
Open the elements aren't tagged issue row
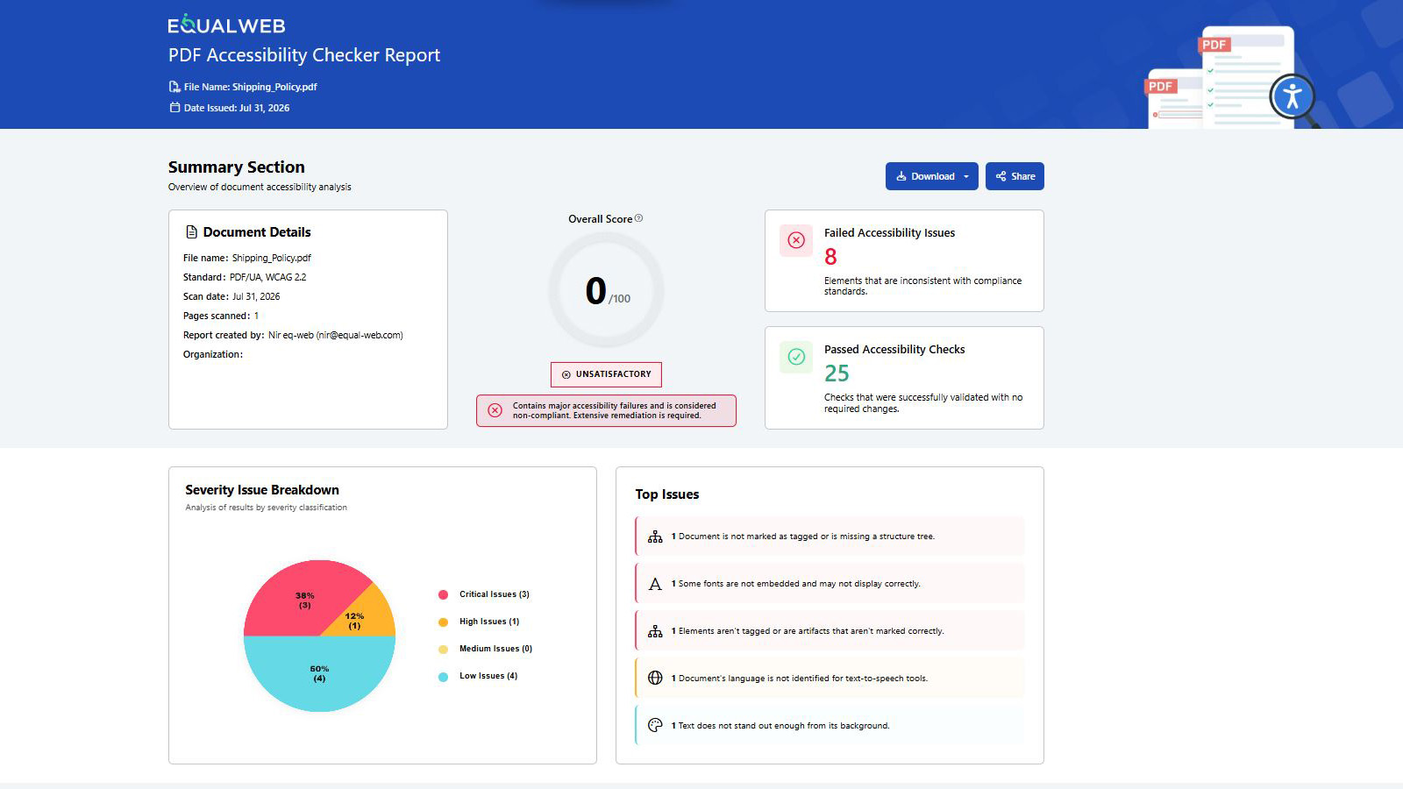coord(830,631)
